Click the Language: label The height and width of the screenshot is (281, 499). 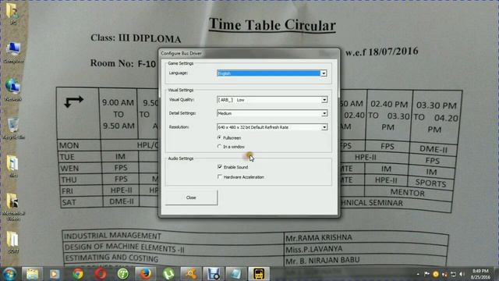click(x=179, y=73)
